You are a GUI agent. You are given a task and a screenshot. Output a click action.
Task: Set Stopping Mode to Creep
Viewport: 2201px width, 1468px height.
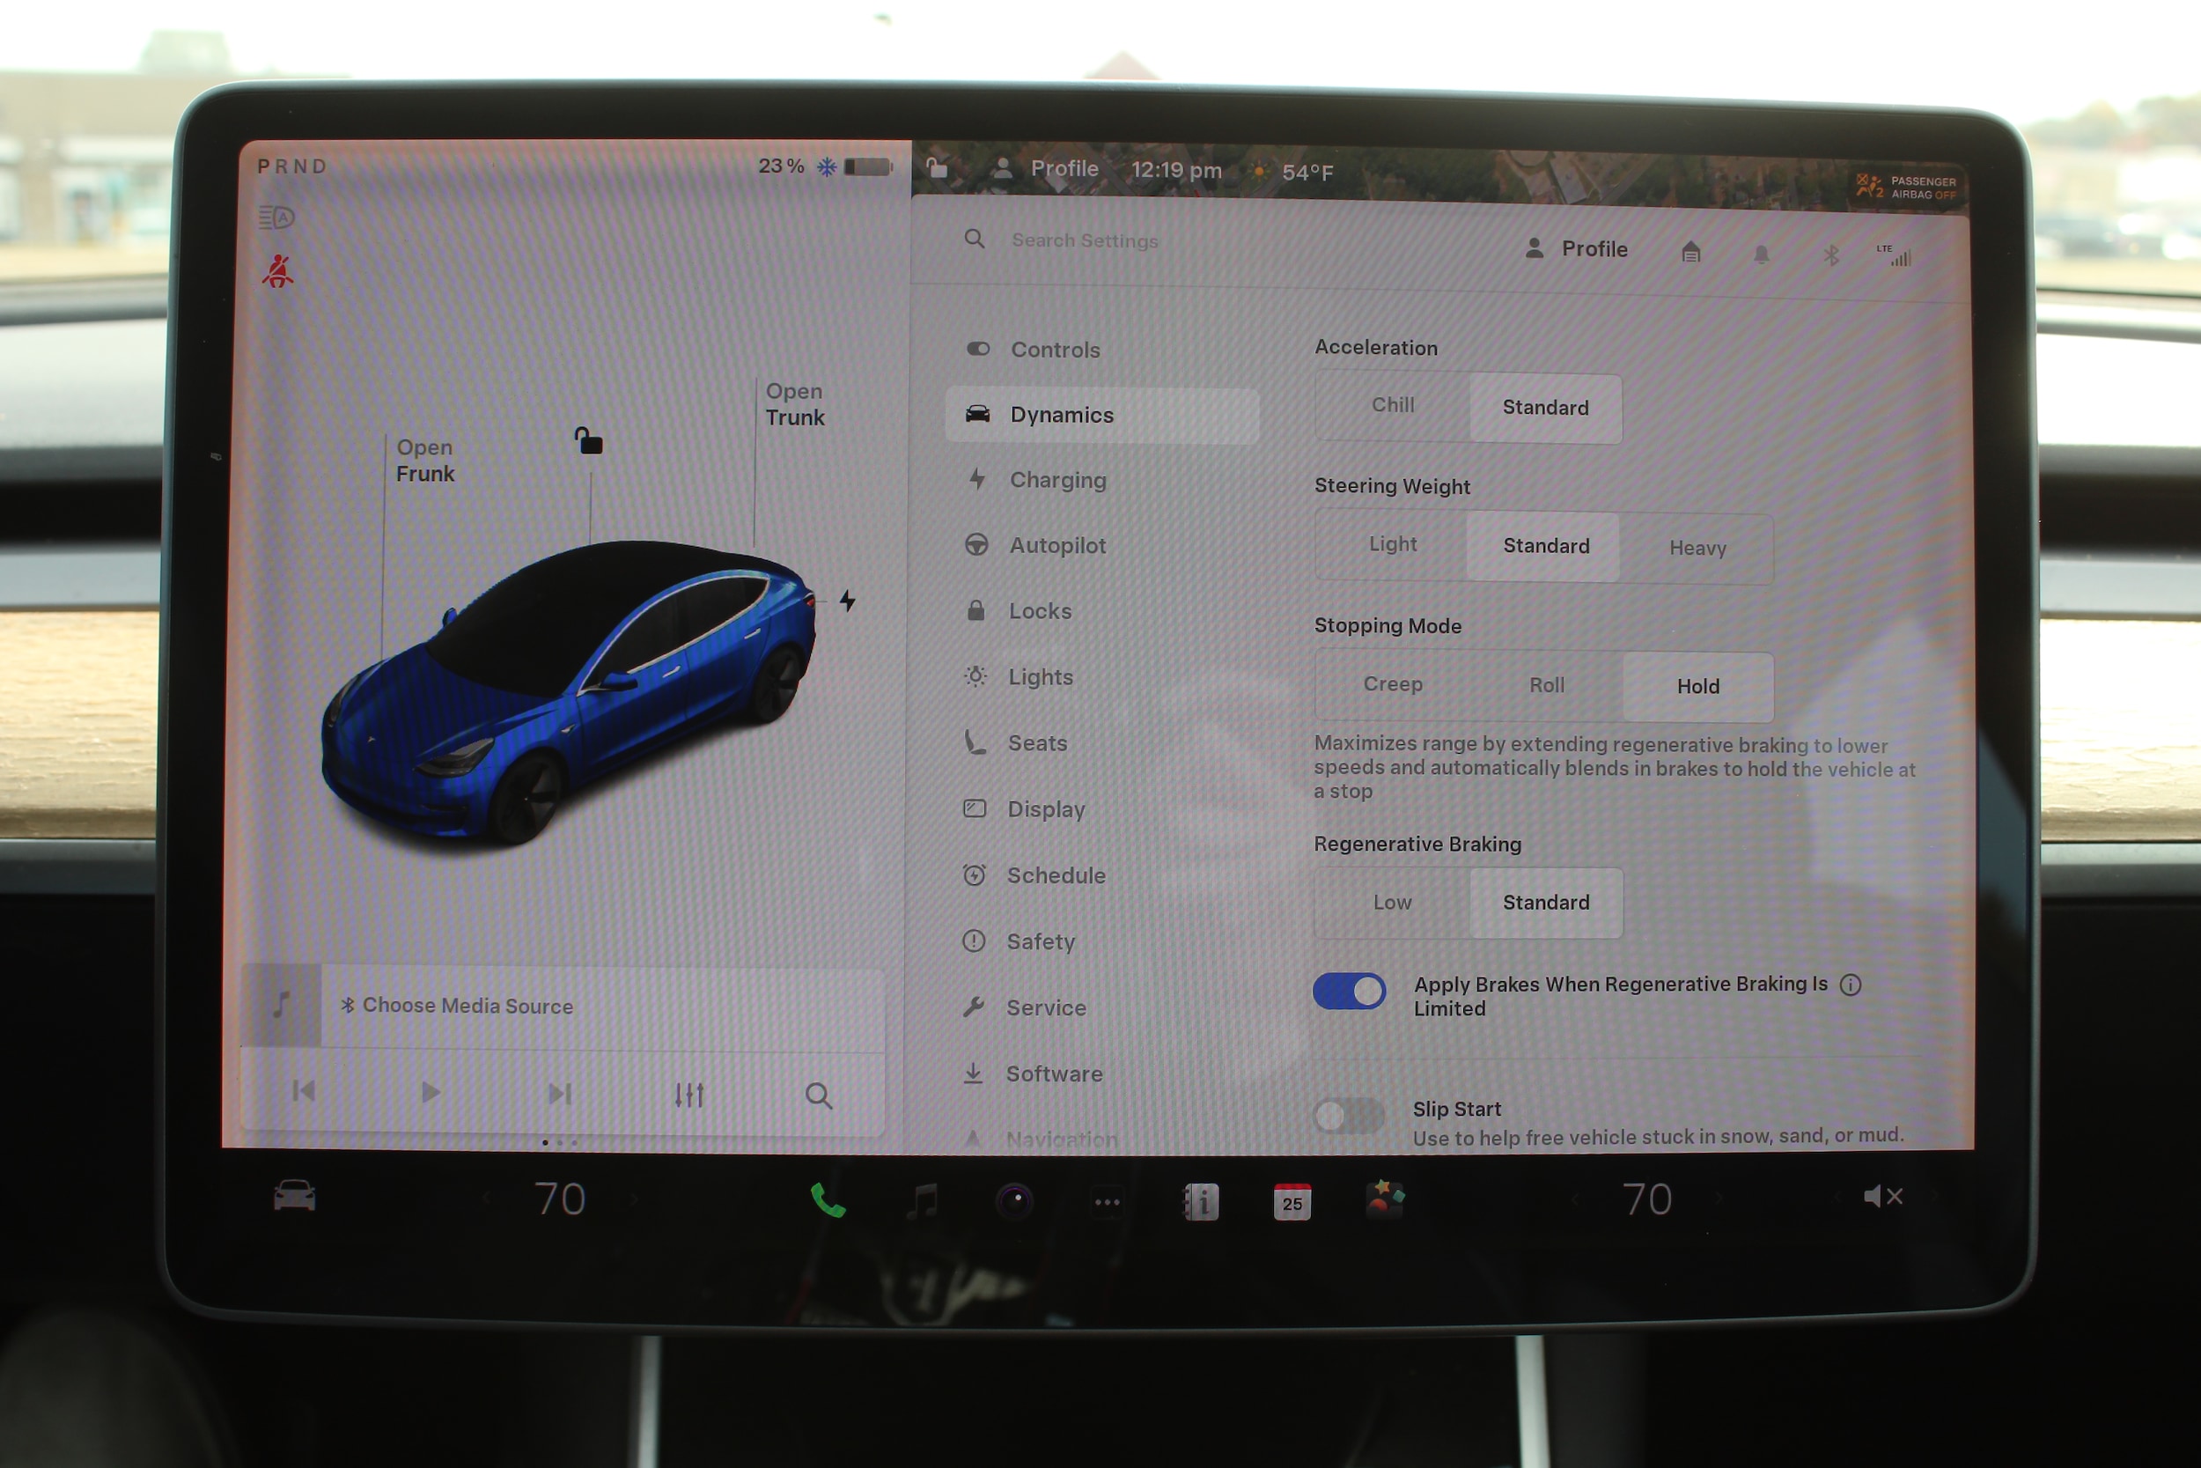tap(1393, 684)
